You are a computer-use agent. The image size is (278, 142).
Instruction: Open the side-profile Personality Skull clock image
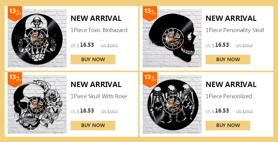point(172,39)
